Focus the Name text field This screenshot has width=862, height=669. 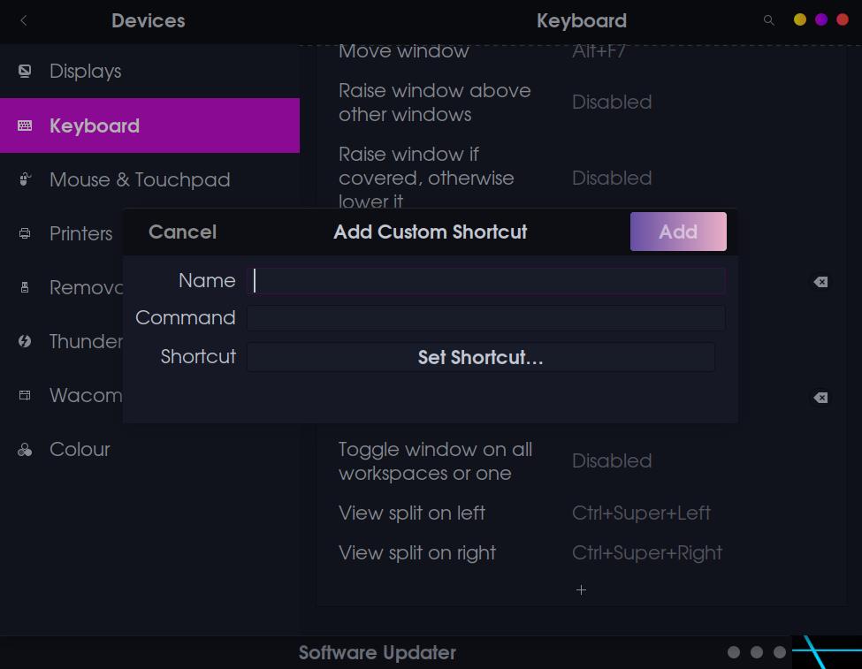coord(486,280)
